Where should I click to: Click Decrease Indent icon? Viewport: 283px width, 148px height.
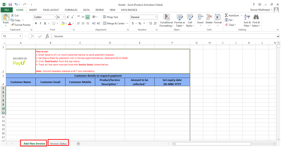pos(94,24)
